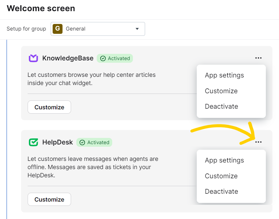Choose Customize in HelpDesk menu
The height and width of the screenshot is (219, 279).
pyautogui.click(x=221, y=176)
